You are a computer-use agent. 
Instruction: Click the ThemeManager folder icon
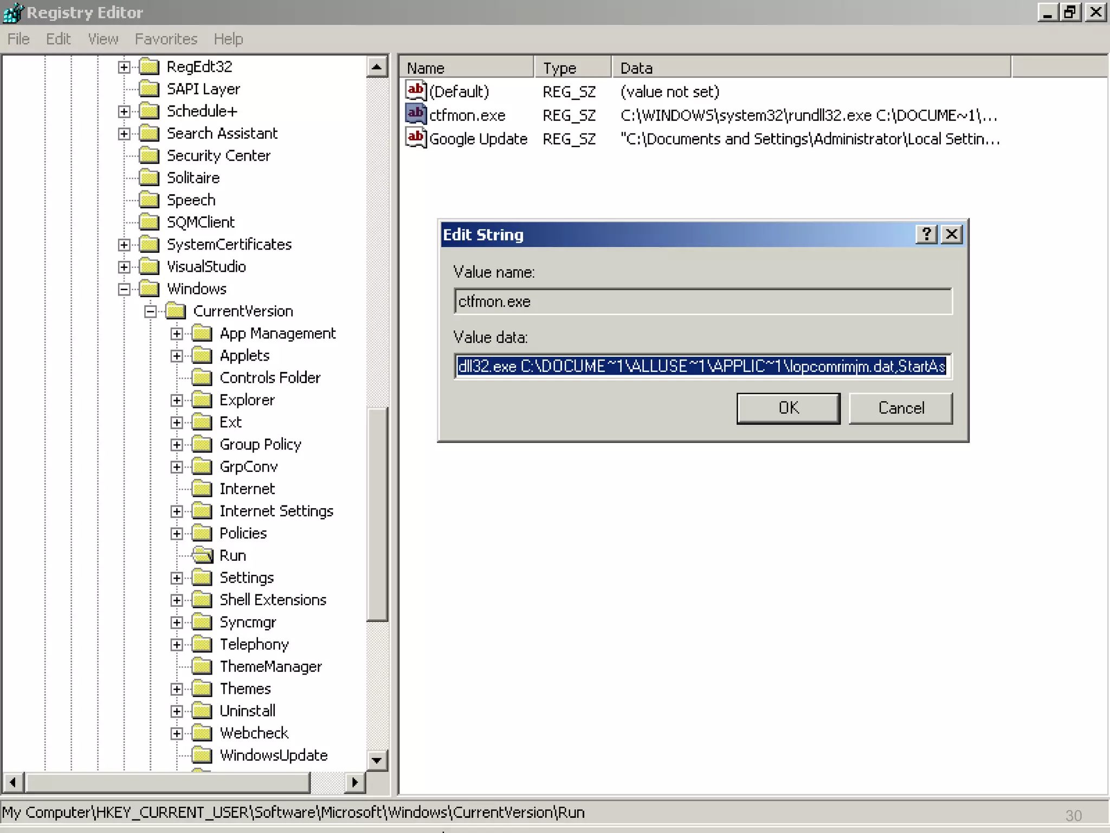click(202, 667)
